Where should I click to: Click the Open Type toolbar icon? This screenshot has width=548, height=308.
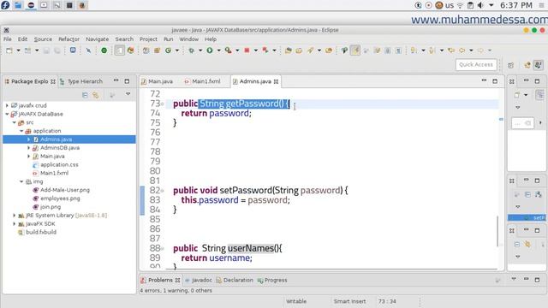point(288,50)
